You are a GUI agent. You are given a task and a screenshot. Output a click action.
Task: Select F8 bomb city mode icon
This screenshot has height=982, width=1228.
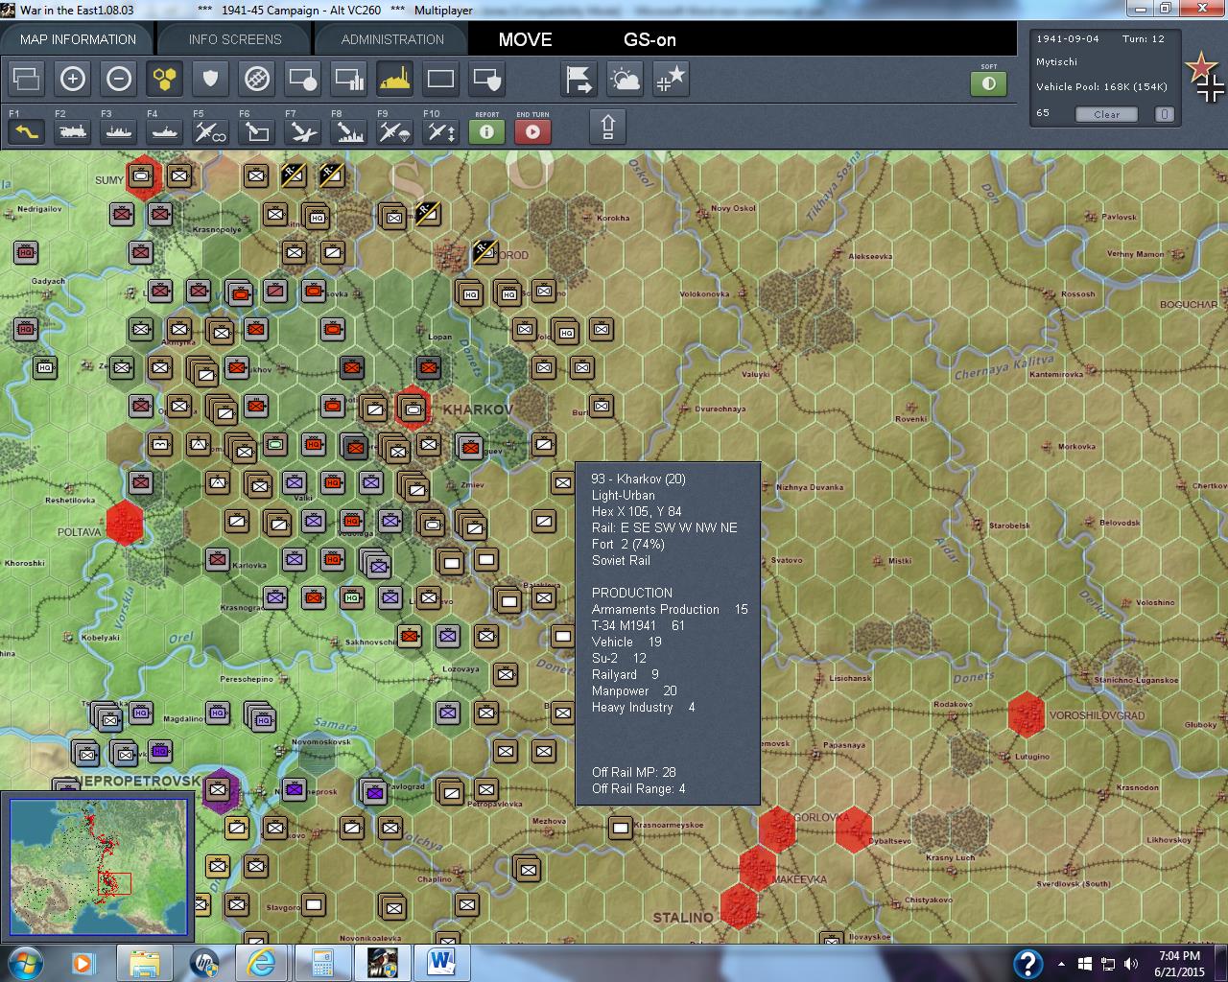349,130
